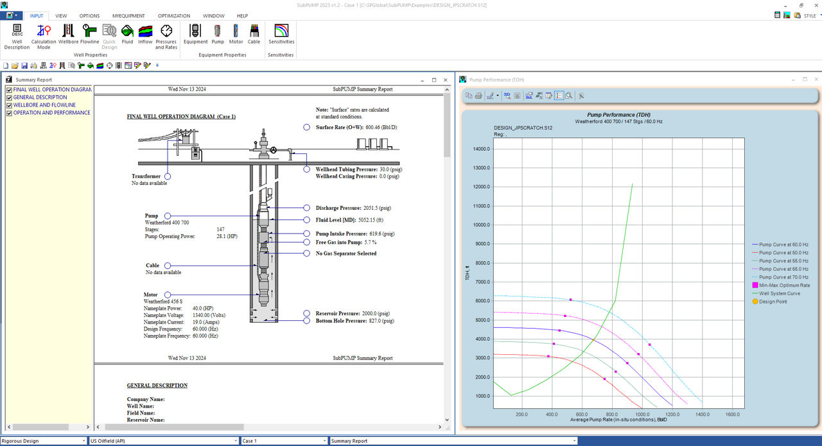
Task: Click Open folder in quick toolbar
Action: point(15,65)
